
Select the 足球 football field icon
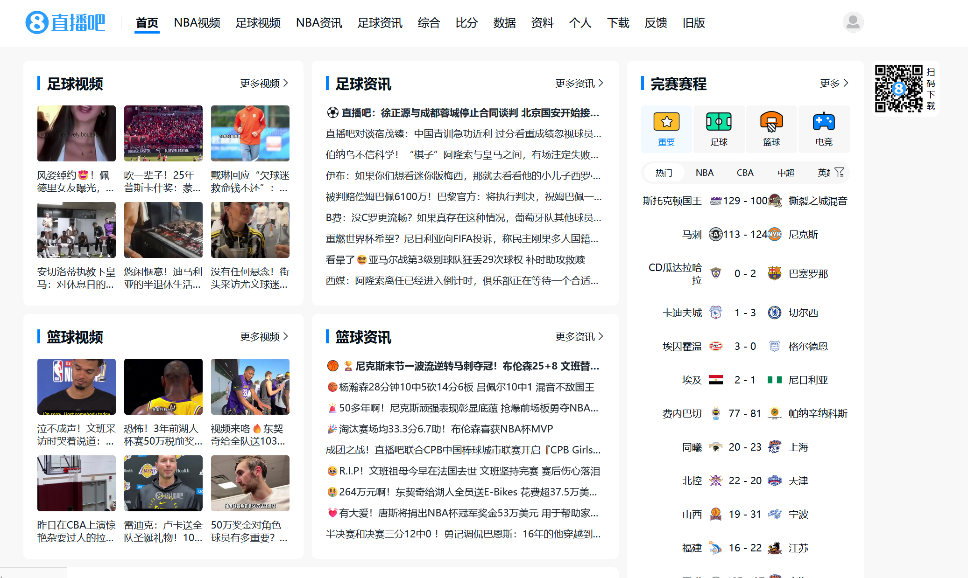[719, 122]
